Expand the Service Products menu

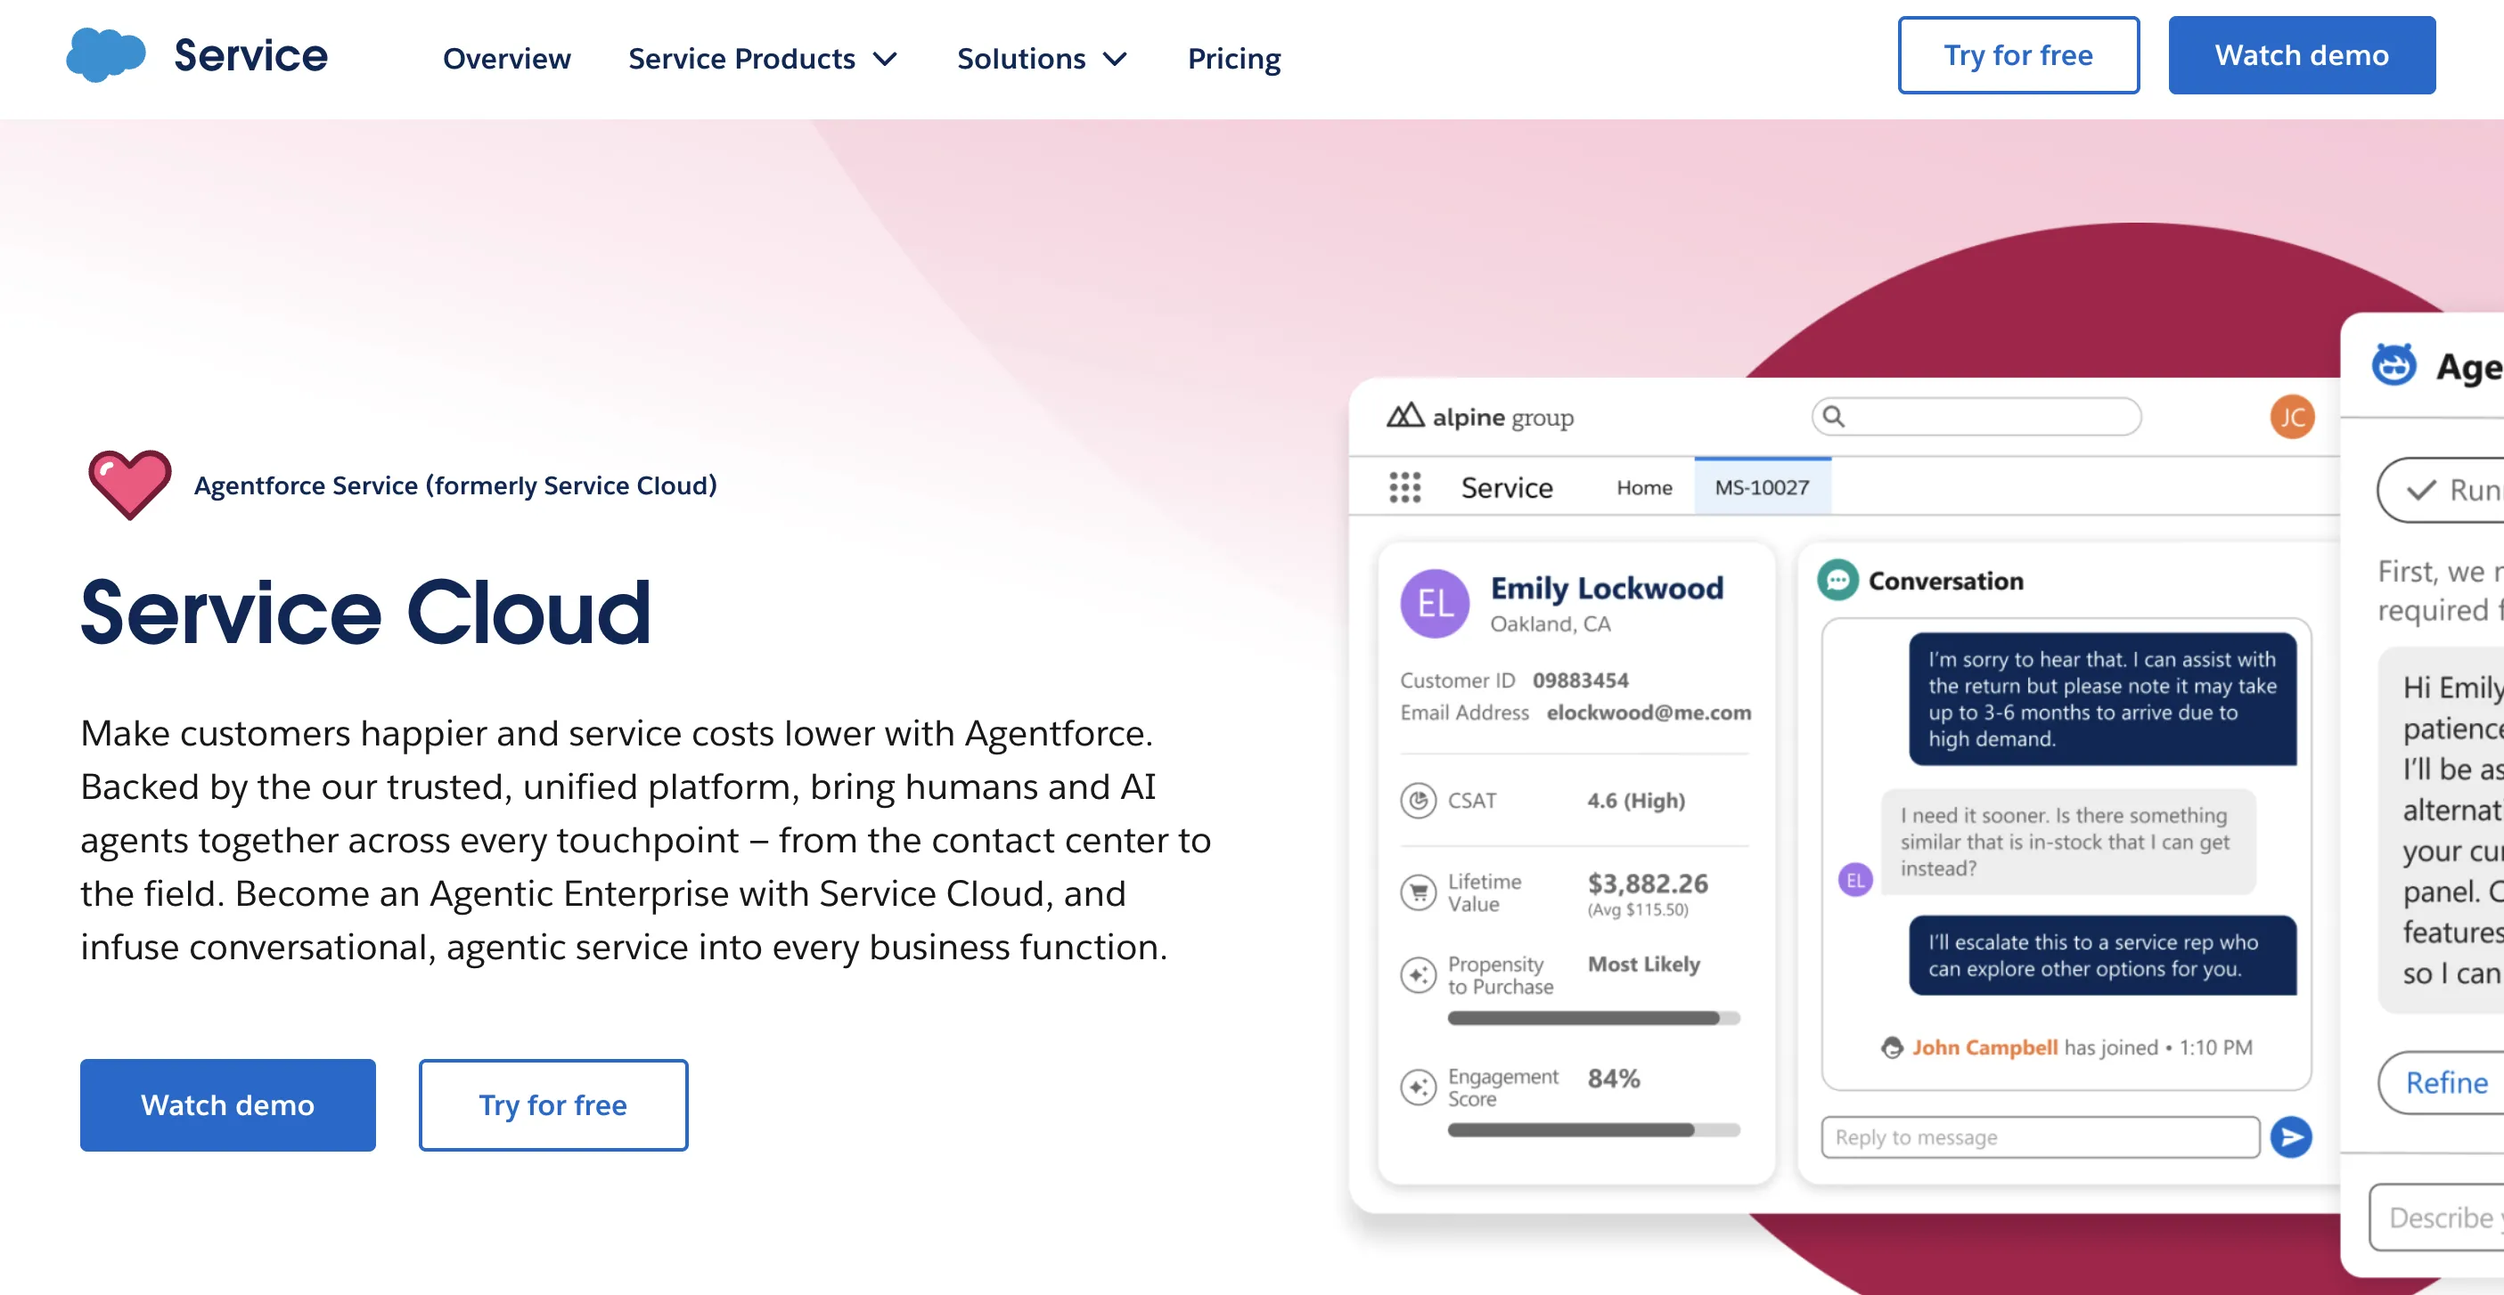tap(763, 58)
